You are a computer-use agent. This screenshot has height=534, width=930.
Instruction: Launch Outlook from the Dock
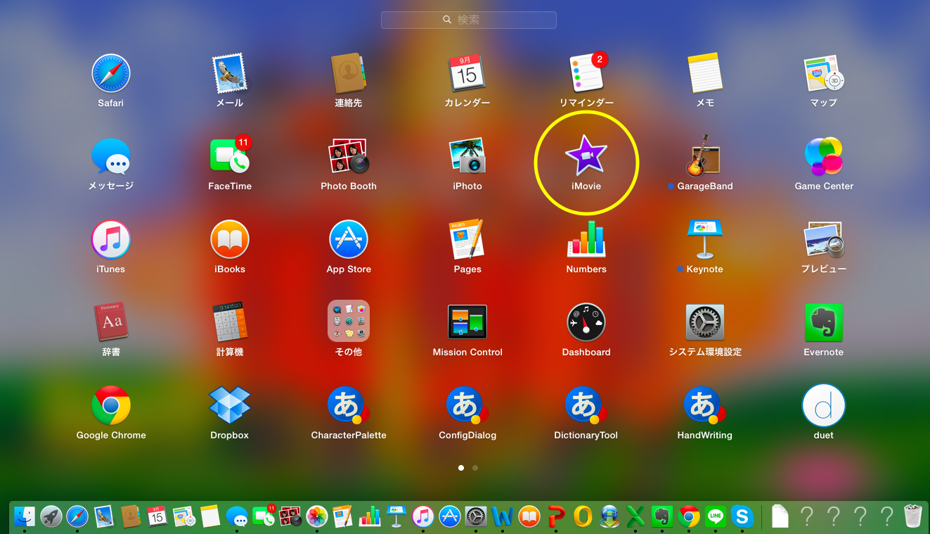583,516
